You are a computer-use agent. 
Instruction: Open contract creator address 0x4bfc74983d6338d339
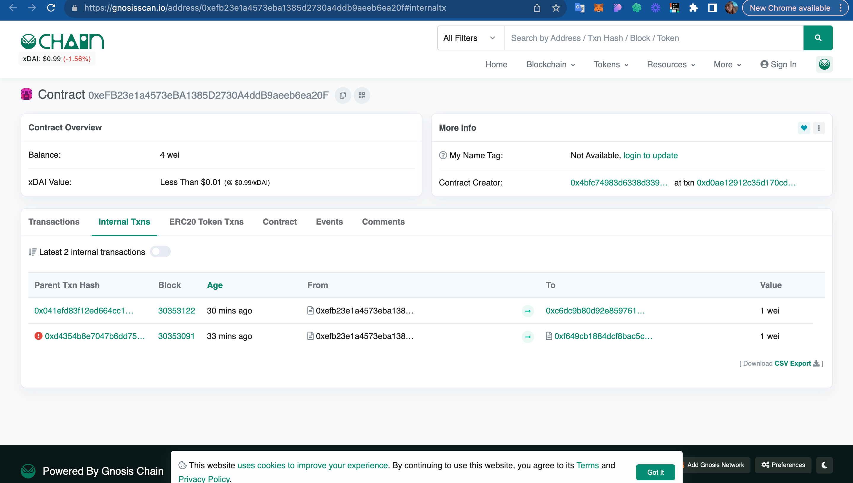[x=619, y=183]
